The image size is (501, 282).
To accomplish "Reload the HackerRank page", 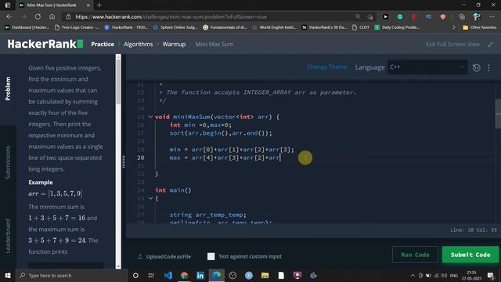I will [38, 16].
